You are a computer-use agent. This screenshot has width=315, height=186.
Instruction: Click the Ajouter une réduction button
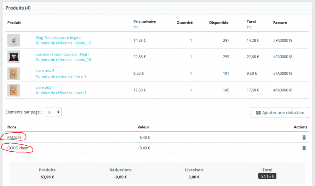[x=280, y=113]
